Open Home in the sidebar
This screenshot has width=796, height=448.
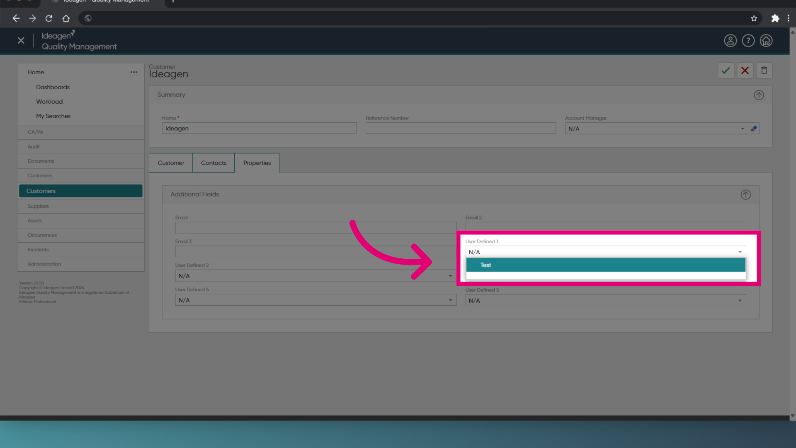click(36, 72)
